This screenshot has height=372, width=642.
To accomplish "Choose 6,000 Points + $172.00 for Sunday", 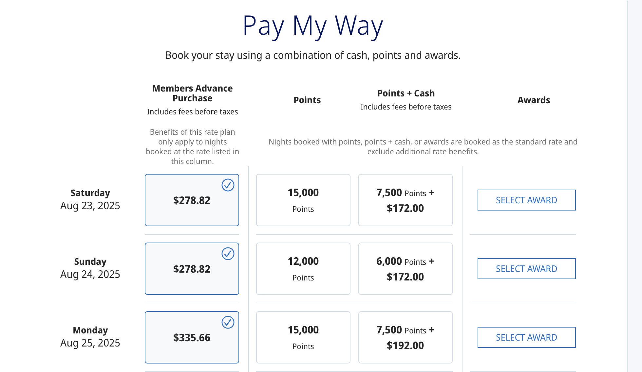I will click(405, 268).
